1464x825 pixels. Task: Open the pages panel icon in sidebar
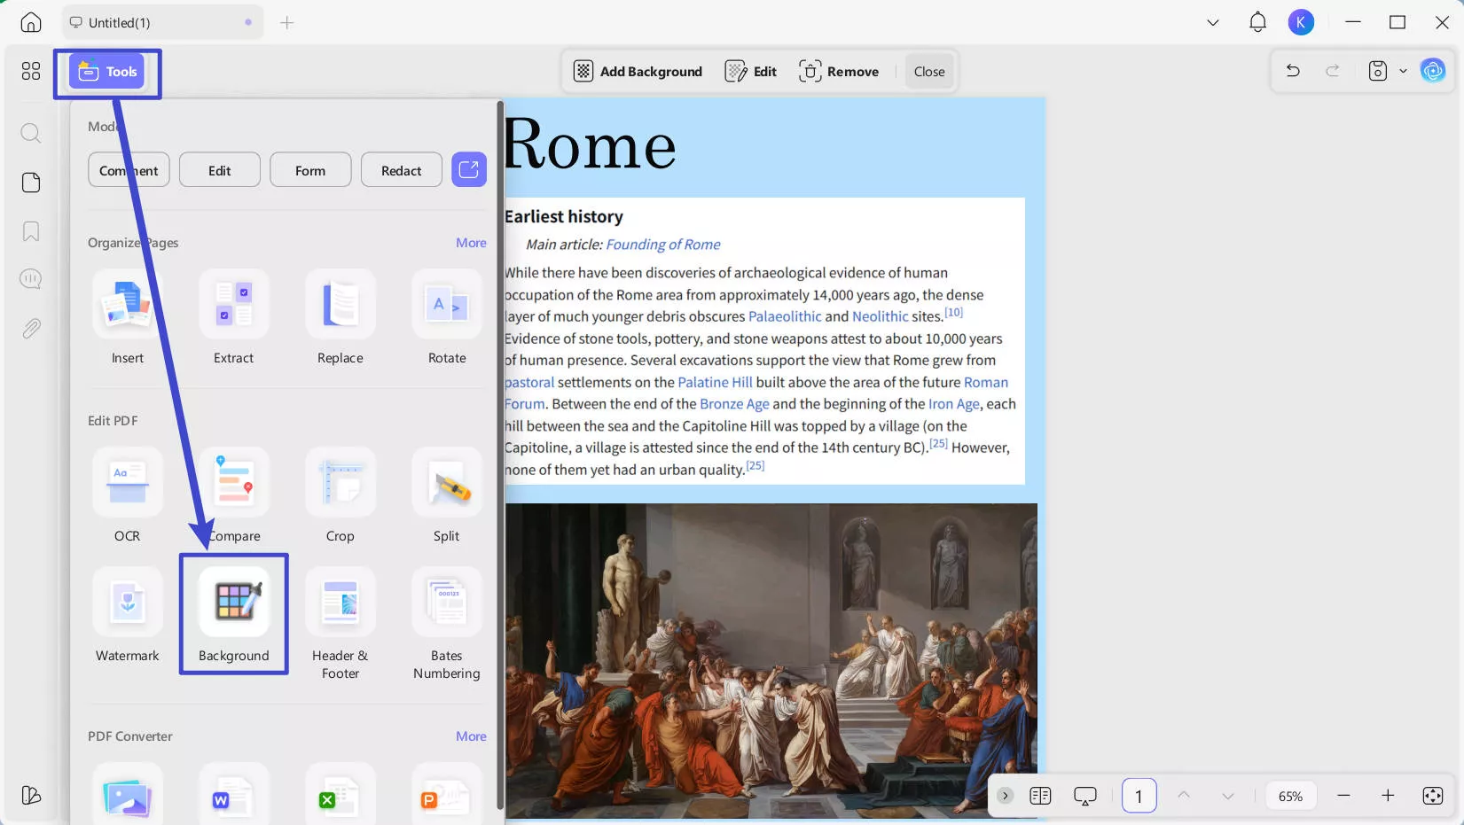(x=31, y=183)
